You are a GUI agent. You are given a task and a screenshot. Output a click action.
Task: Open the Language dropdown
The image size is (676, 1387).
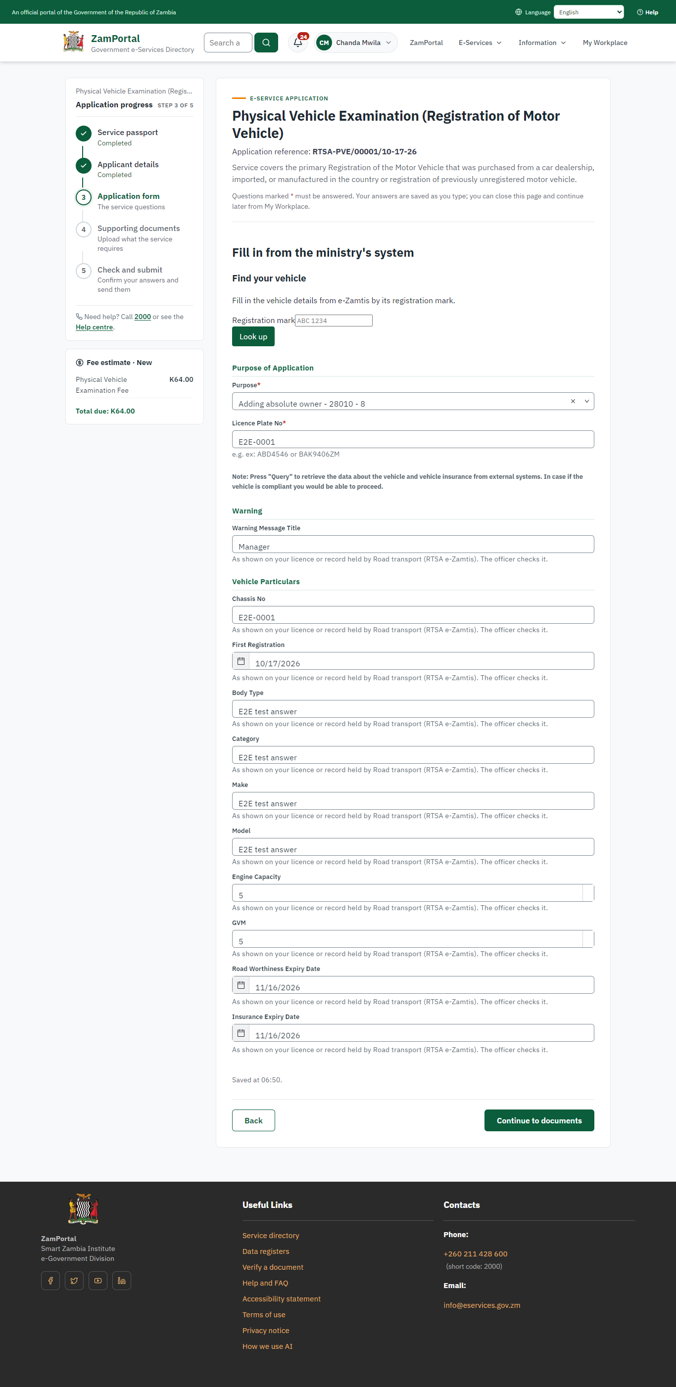pyautogui.click(x=589, y=12)
